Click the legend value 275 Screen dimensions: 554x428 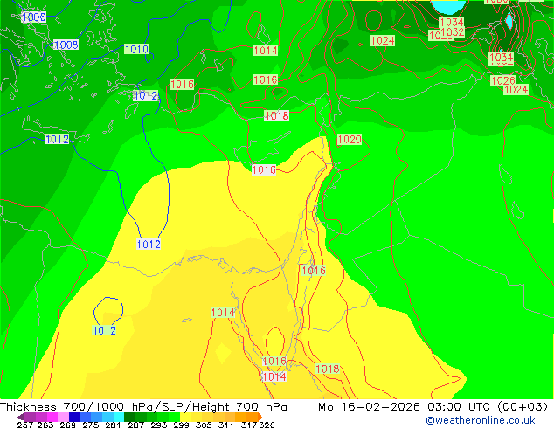pos(91,425)
